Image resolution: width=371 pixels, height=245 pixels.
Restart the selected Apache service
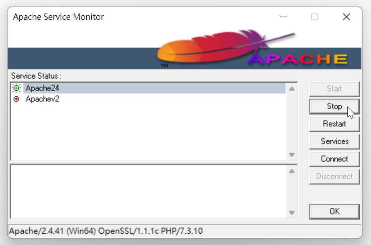(x=334, y=124)
